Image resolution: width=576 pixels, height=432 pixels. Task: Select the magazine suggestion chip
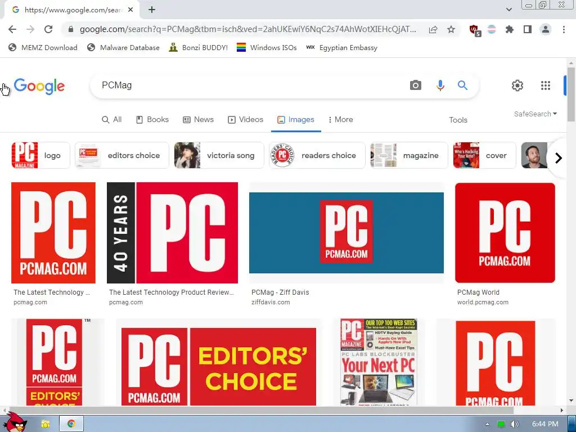click(409, 155)
